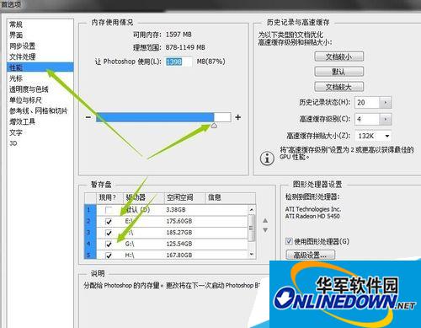Uncheck the scratch disk with 185.27GB free
This screenshot has width=421, height=328.
pos(109,233)
